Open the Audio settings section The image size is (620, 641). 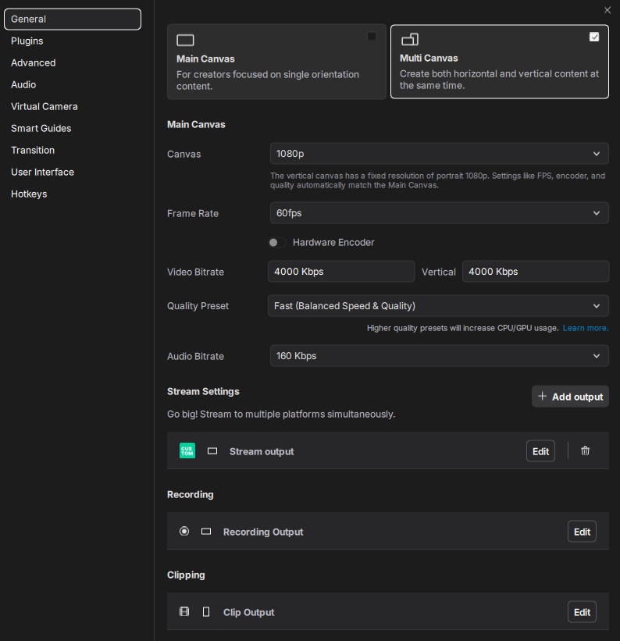[23, 84]
